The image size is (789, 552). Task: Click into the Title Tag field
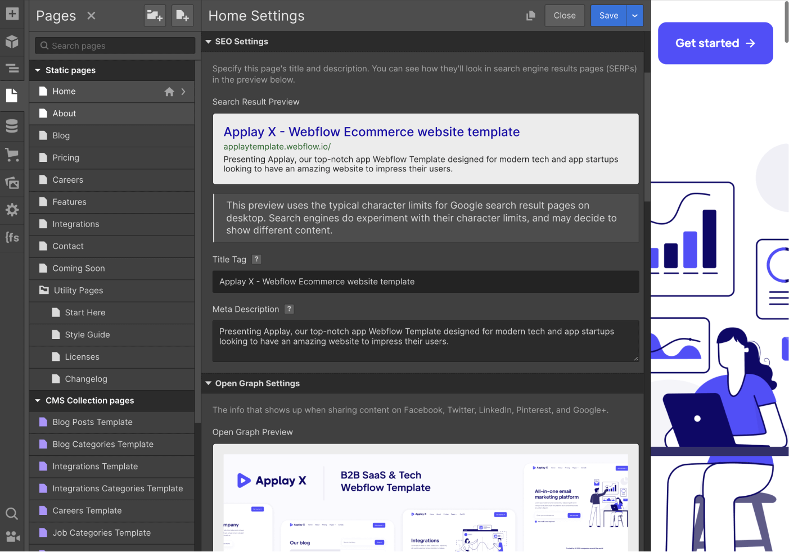pos(426,282)
